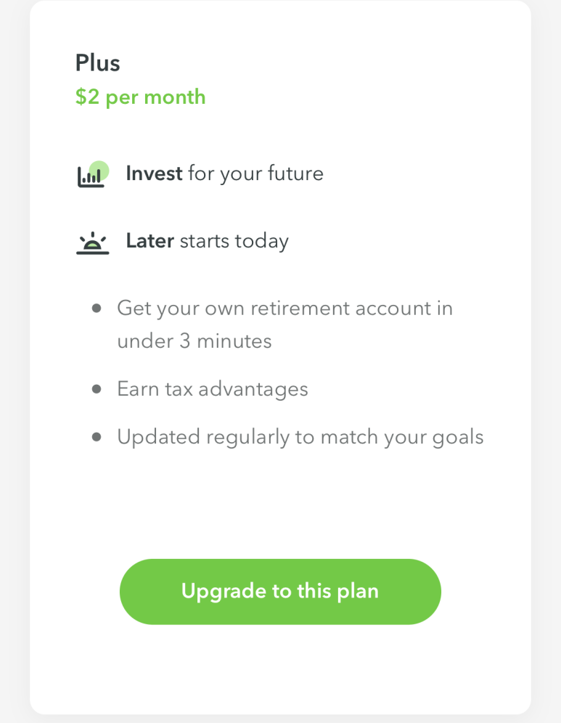Tap 'for your future' text
Screen dimensions: 561x723
click(256, 174)
